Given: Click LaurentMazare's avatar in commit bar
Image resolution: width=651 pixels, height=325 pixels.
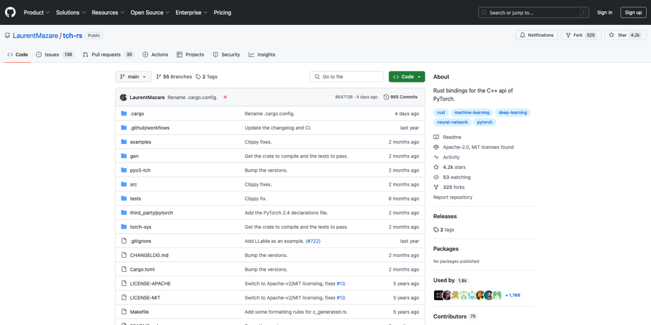Looking at the screenshot, I should pos(124,97).
